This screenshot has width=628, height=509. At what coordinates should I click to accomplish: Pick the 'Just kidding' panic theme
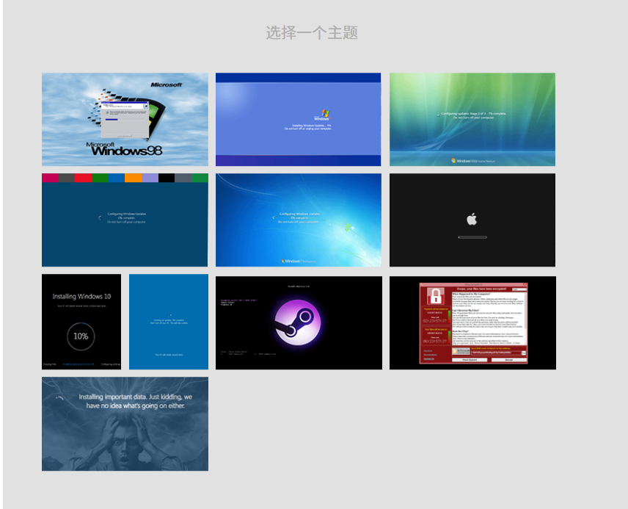pos(125,424)
